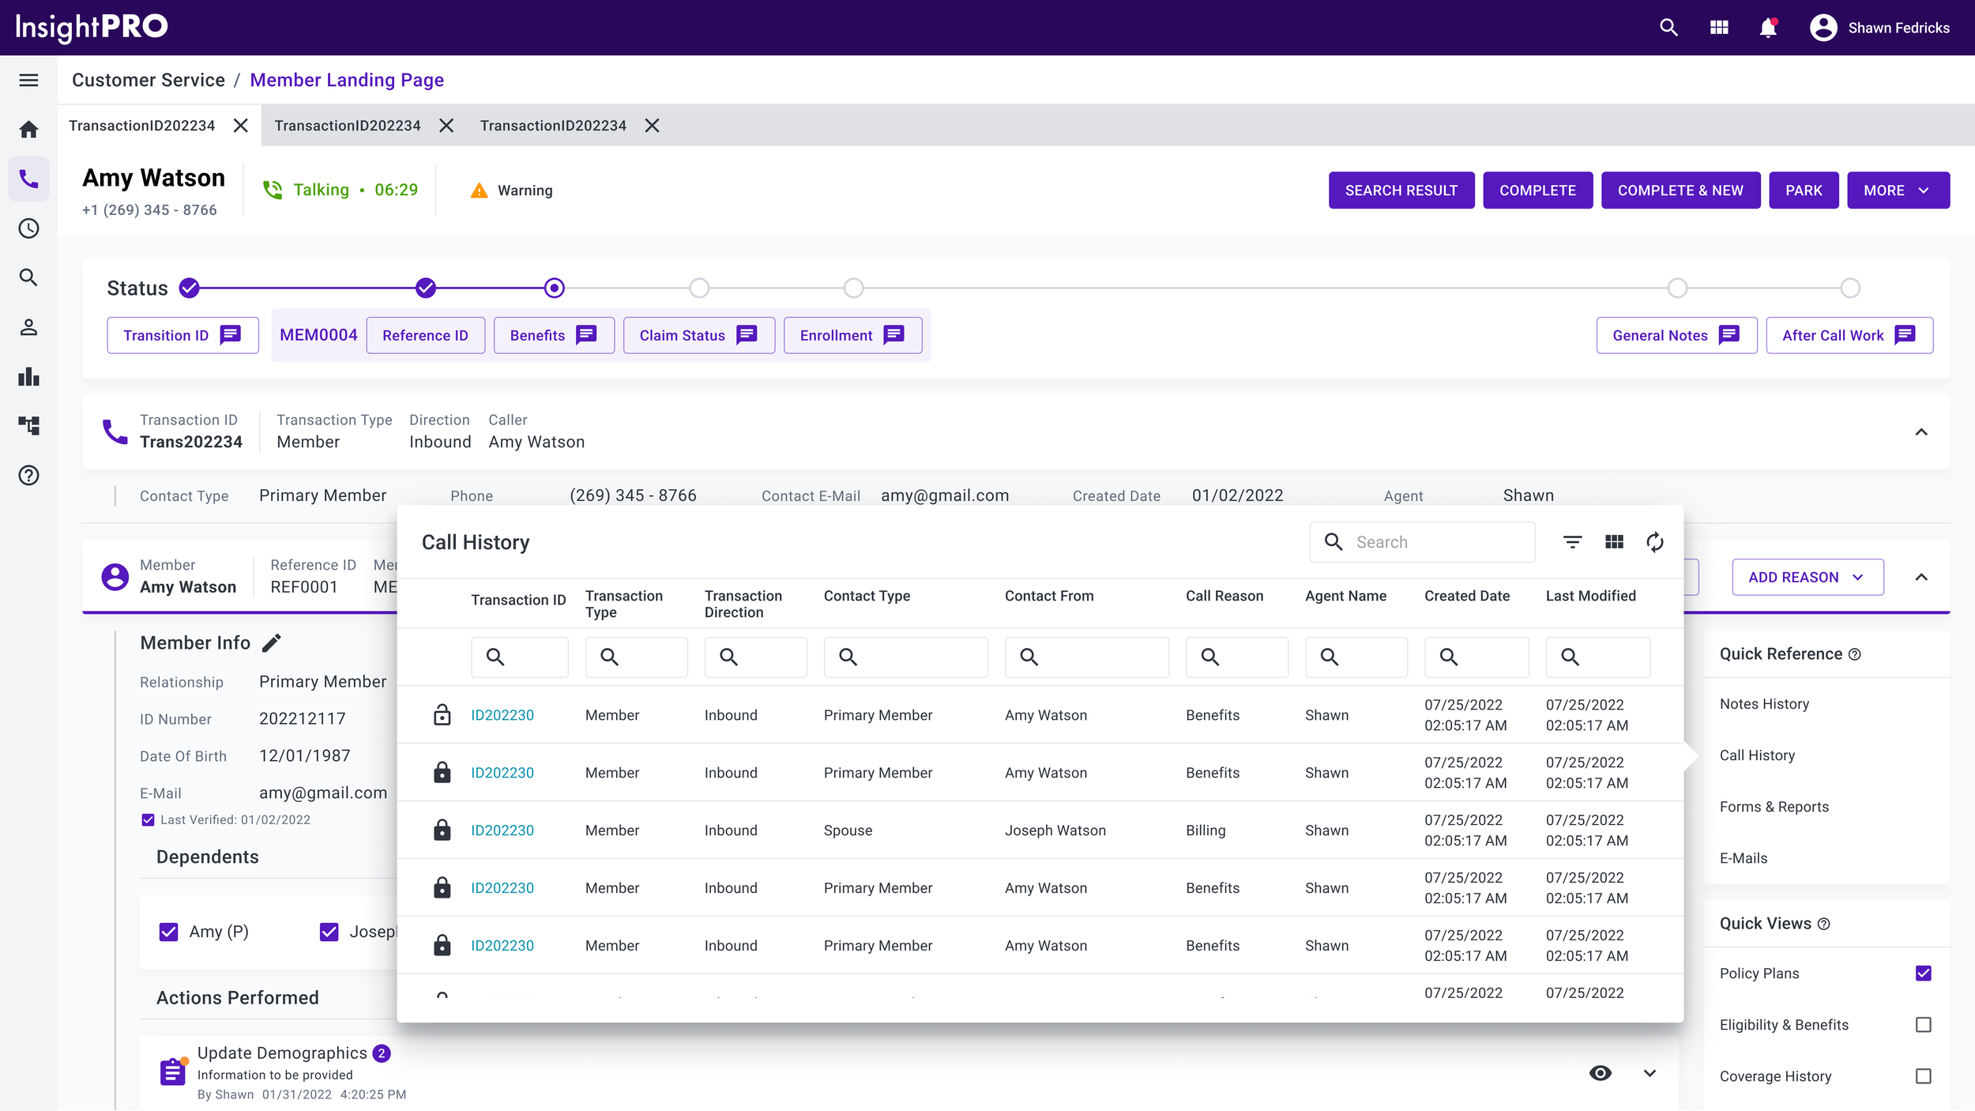Click the refresh icon in Call History
Viewport: 1975px width, 1111px height.
(1654, 542)
